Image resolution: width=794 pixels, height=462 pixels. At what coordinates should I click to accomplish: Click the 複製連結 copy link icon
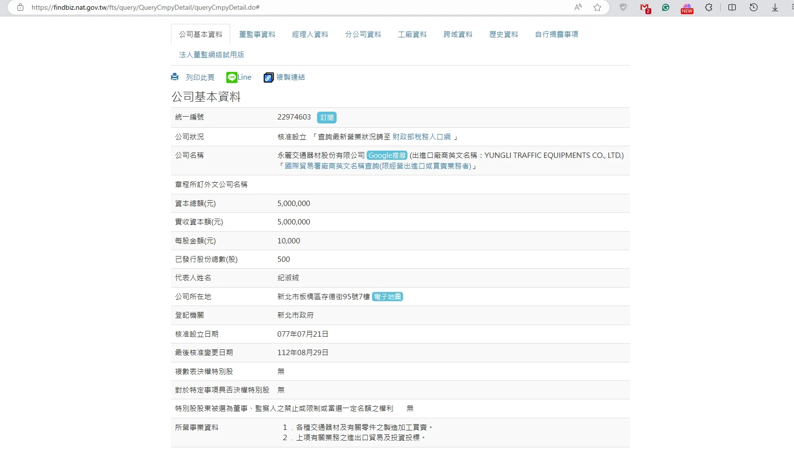point(269,78)
